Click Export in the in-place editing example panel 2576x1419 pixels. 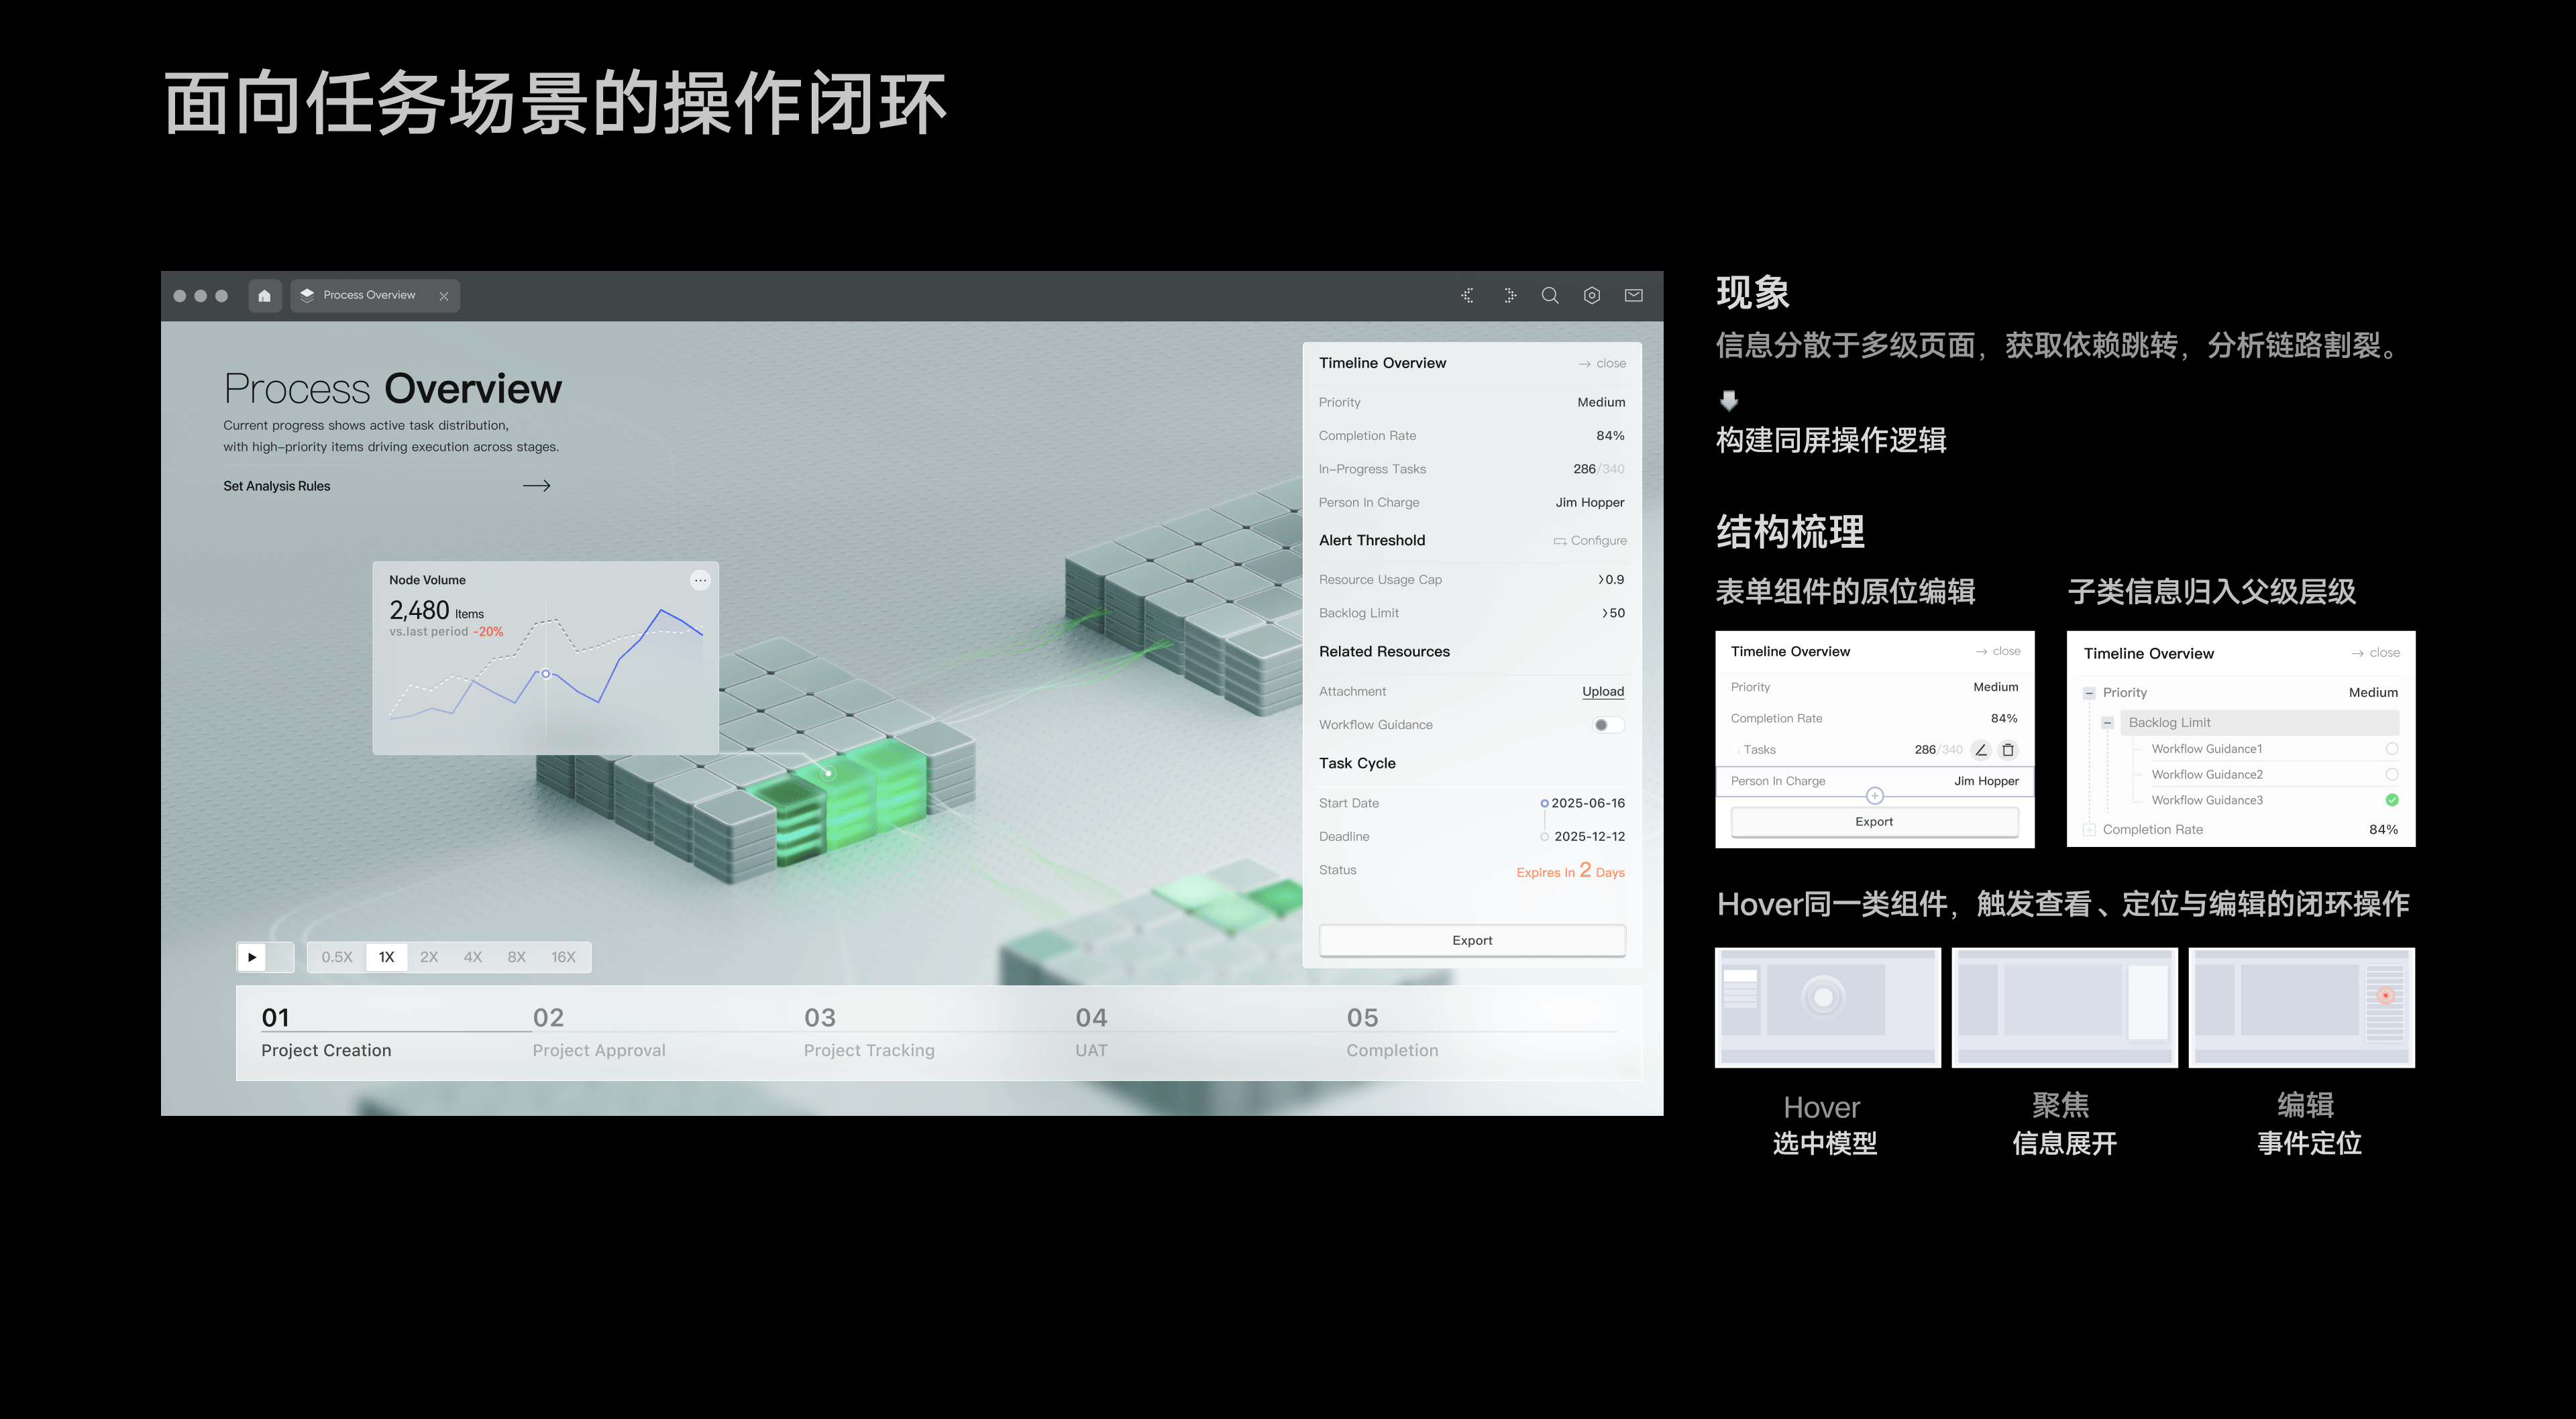1874,822
